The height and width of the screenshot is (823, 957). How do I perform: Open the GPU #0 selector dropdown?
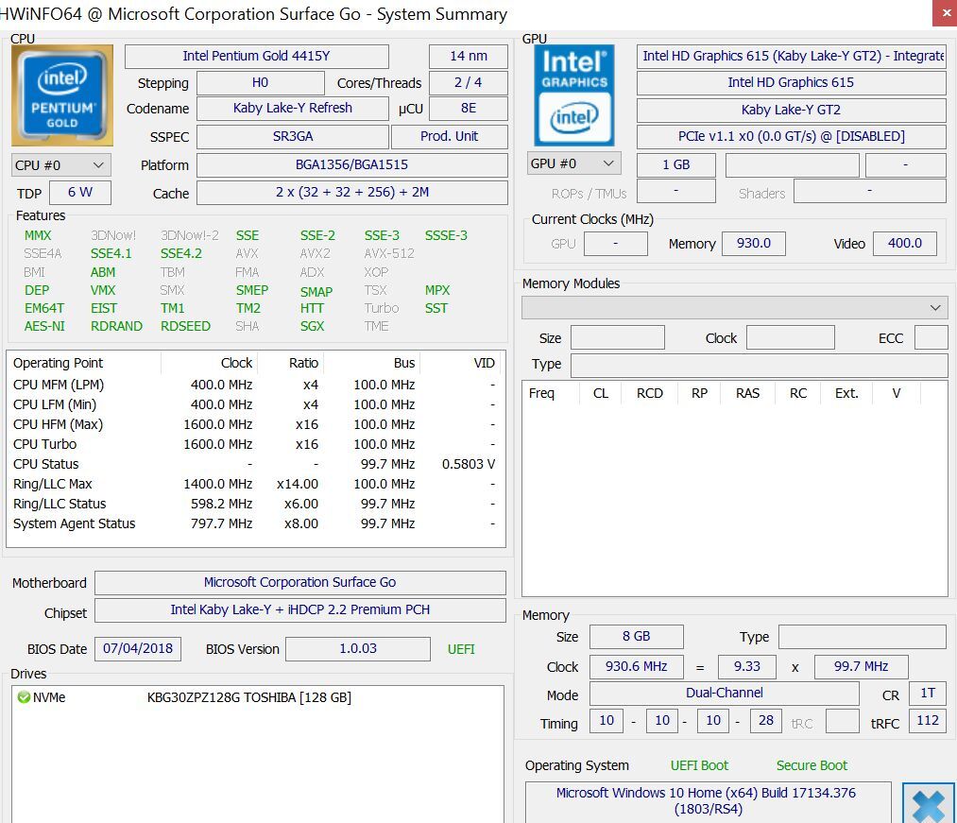pos(573,163)
